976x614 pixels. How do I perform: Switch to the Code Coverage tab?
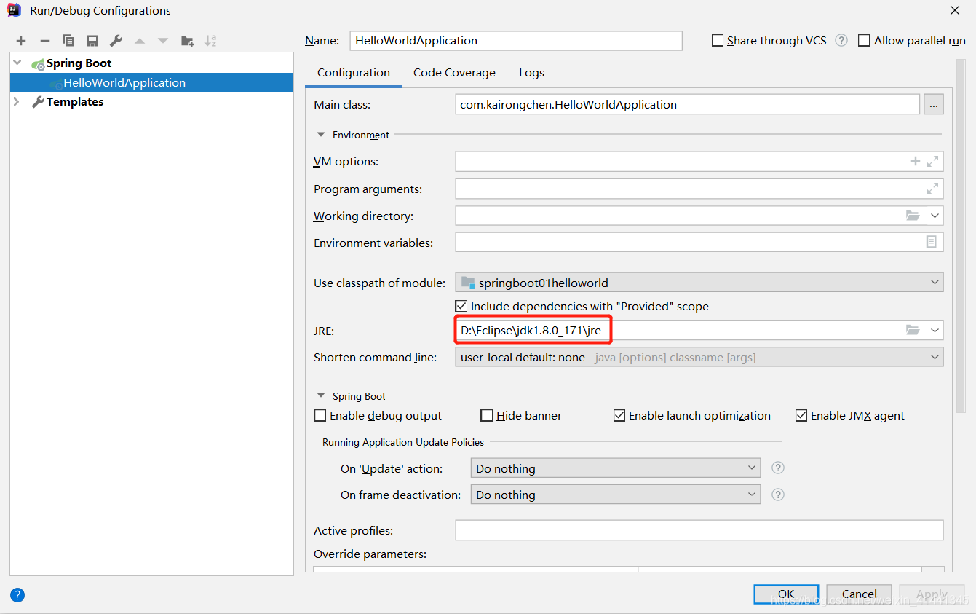[454, 72]
